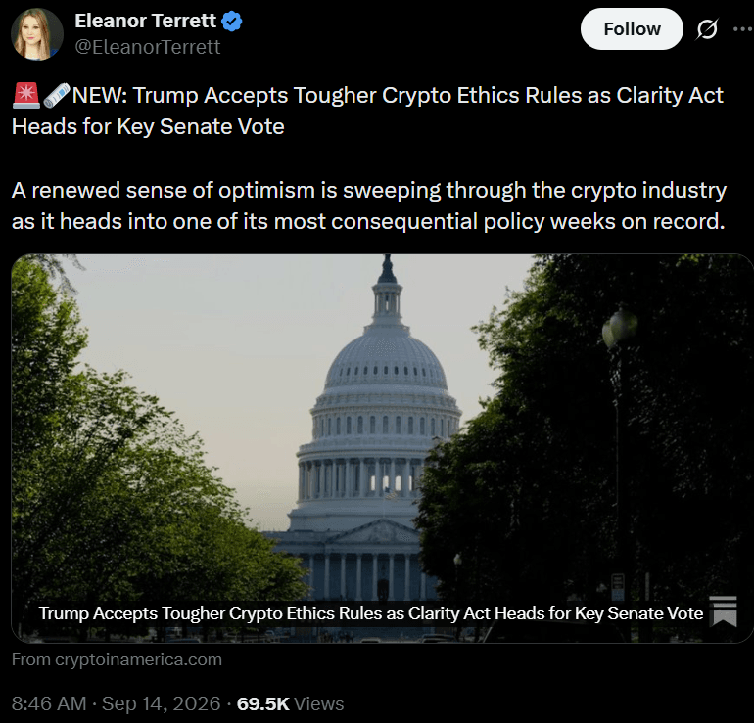Click the red siren emoji

pyautogui.click(x=26, y=95)
